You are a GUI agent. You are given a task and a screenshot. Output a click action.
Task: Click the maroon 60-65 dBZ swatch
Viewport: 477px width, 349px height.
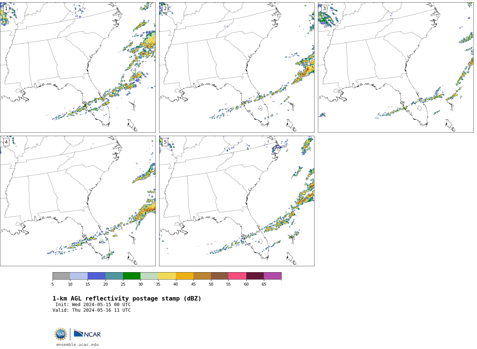(255, 276)
